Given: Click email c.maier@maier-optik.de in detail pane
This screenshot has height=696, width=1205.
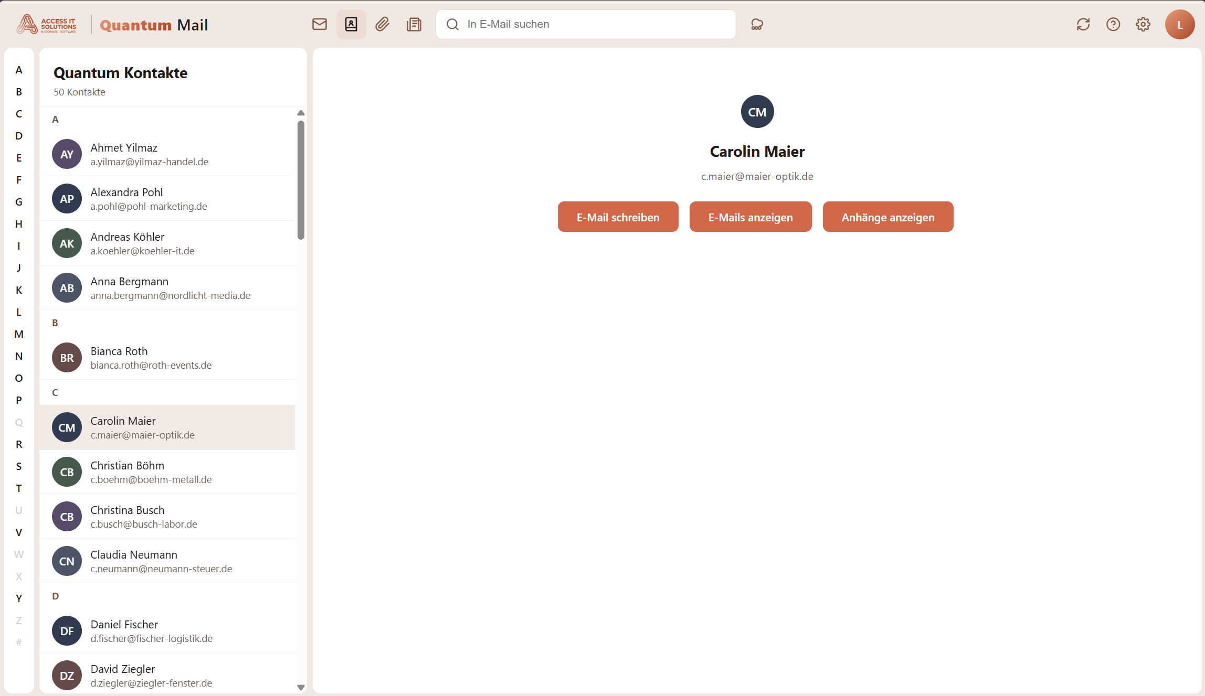Looking at the screenshot, I should pos(757,176).
